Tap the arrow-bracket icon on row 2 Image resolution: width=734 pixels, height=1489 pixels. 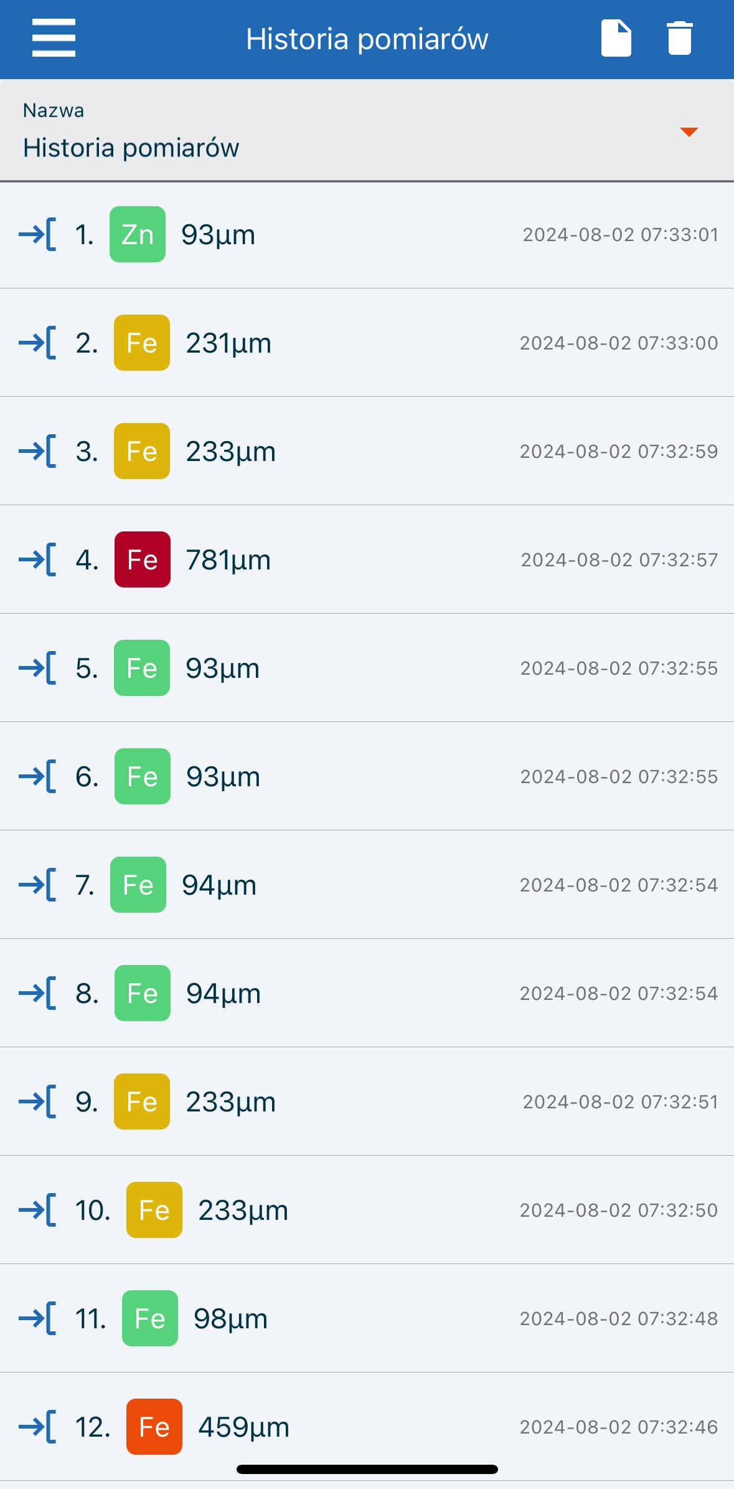coord(37,343)
